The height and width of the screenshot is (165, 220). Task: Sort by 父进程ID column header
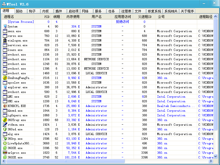[145, 17]
